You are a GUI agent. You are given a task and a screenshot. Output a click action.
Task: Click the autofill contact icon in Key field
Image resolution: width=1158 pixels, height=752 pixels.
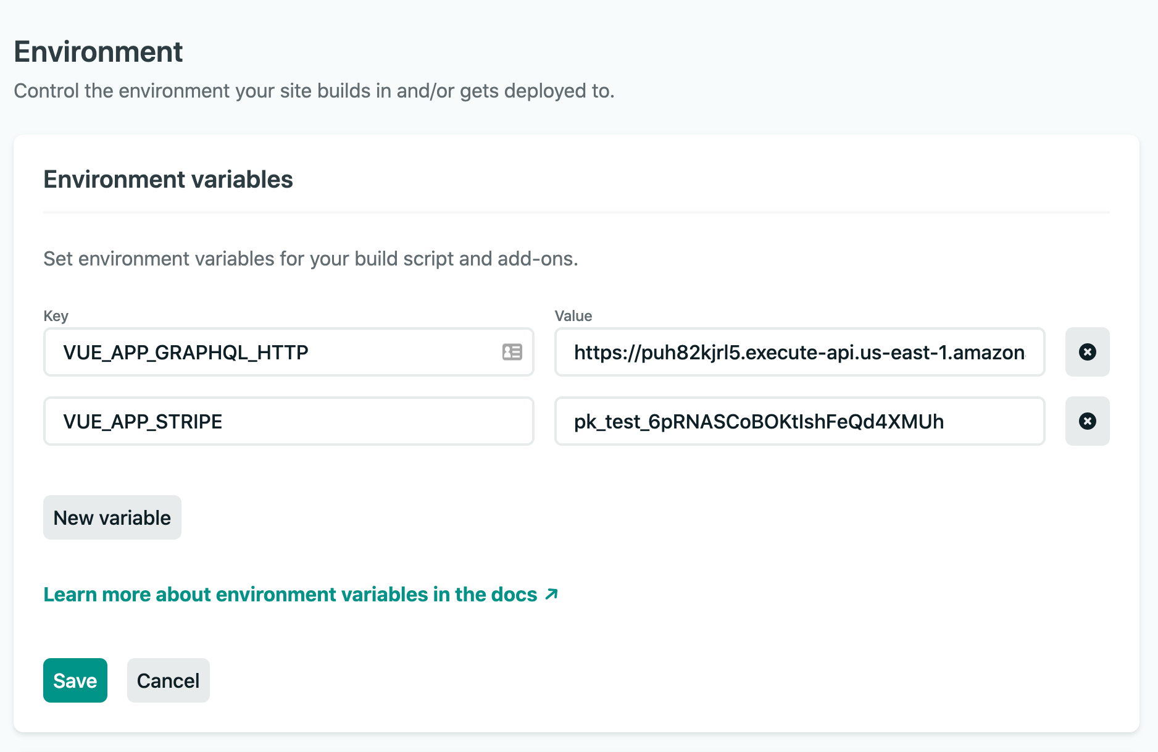[512, 352]
